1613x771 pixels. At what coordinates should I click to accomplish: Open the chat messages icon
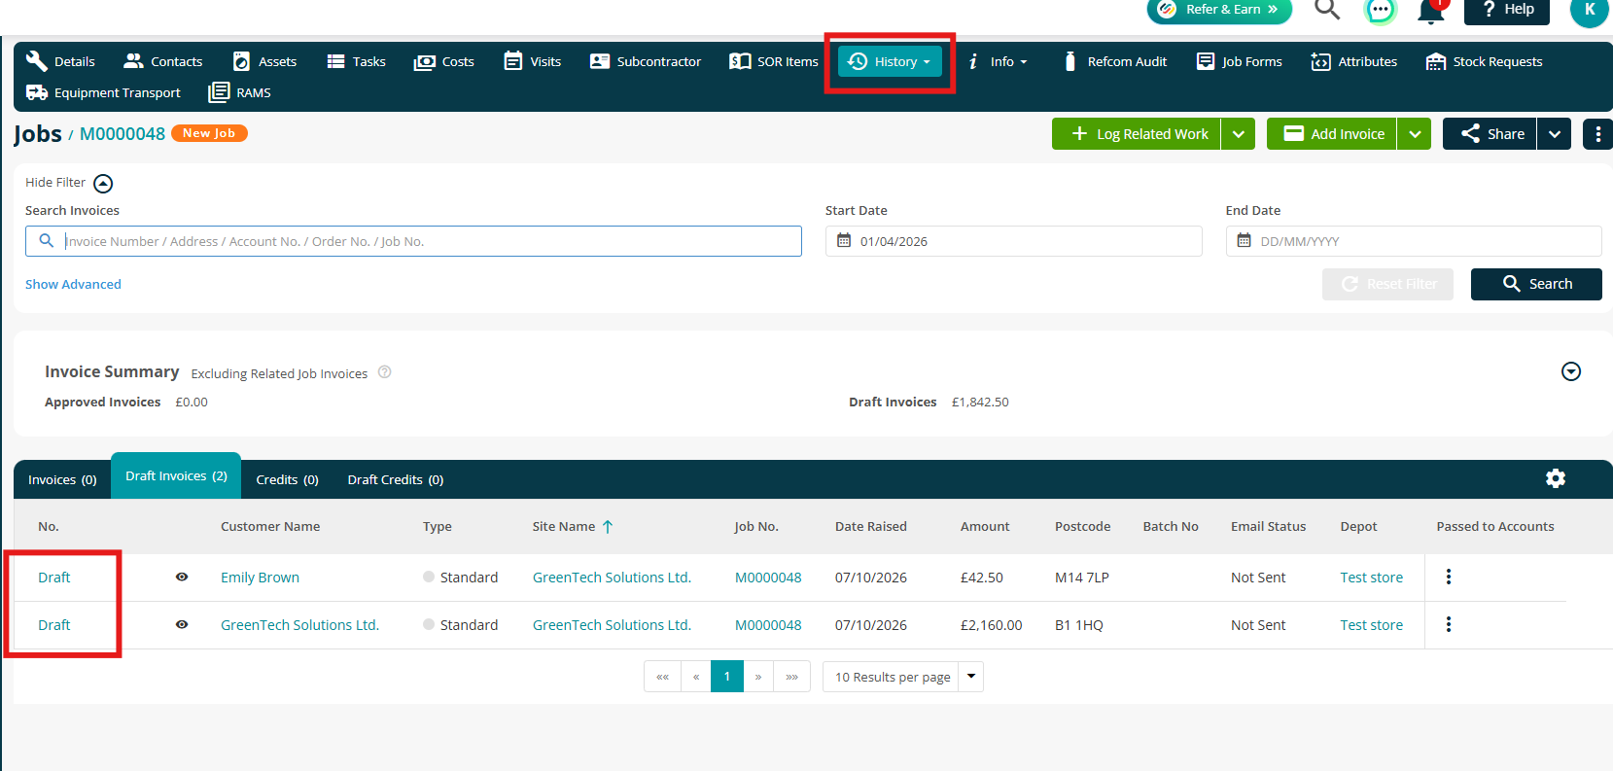coord(1380,10)
